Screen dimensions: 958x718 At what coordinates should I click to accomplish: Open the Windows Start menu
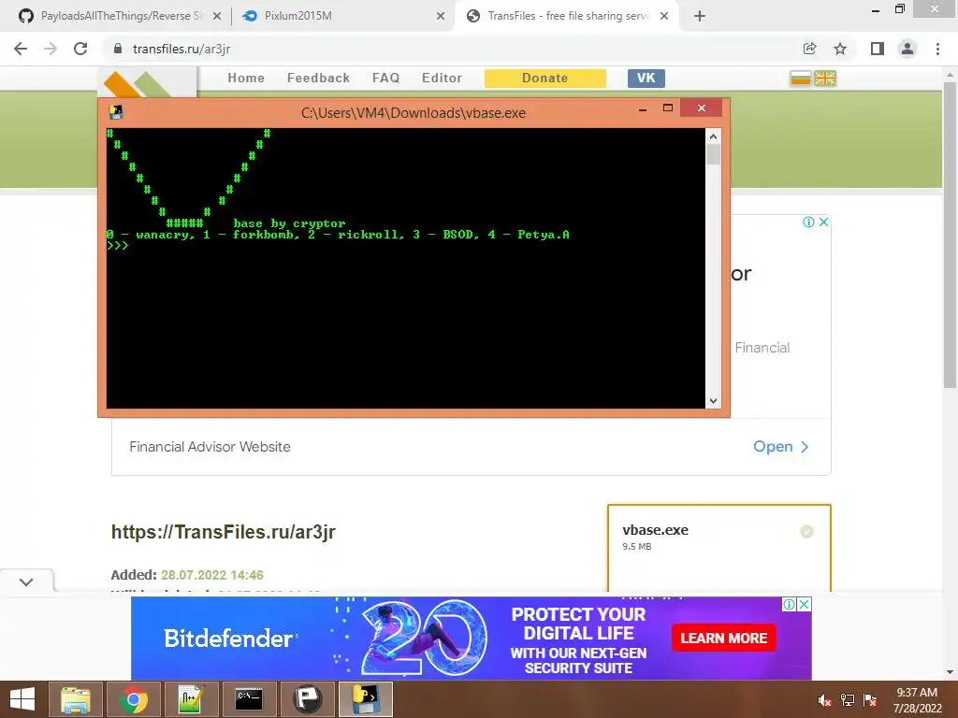(22, 699)
